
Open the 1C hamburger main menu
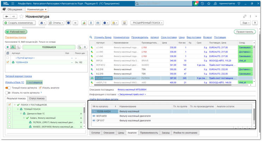(13, 4)
